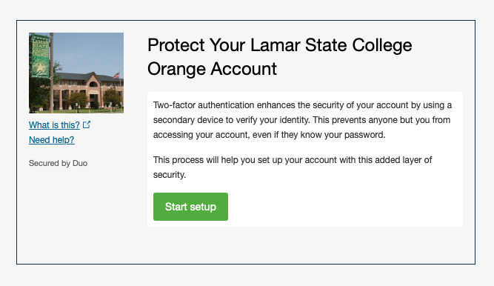Viewport: 494px width, 286px height.
Task: Click the campus building photo
Action: (76, 73)
